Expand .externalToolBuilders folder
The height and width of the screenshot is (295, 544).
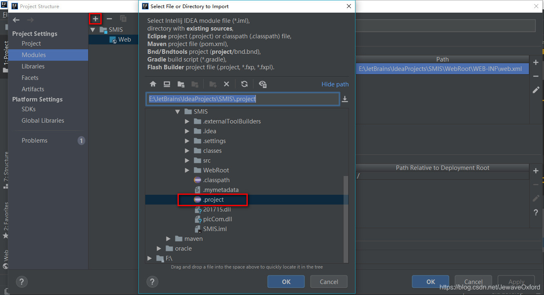tap(187, 121)
